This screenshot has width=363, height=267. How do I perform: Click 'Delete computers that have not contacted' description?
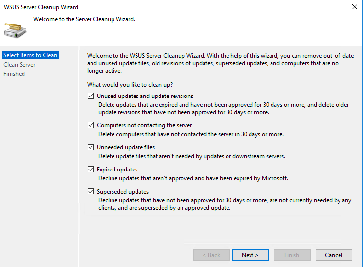[191, 134]
